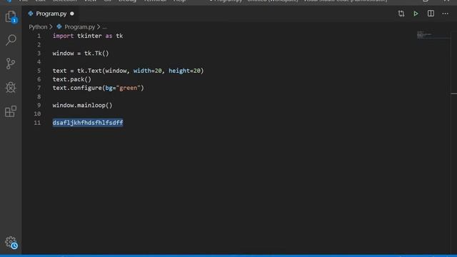
Task: Click line number 11 in the gutter
Action: [x=37, y=123]
